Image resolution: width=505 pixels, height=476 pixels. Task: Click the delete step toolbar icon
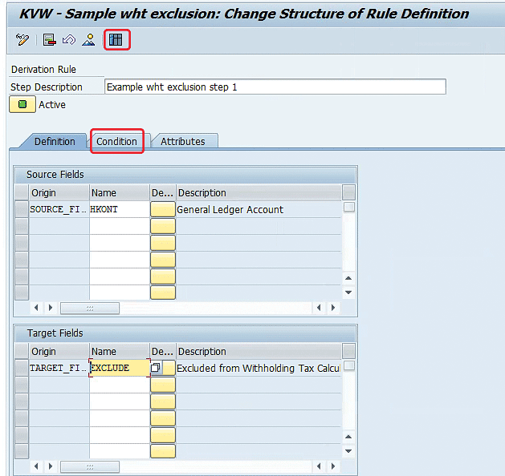coord(50,40)
